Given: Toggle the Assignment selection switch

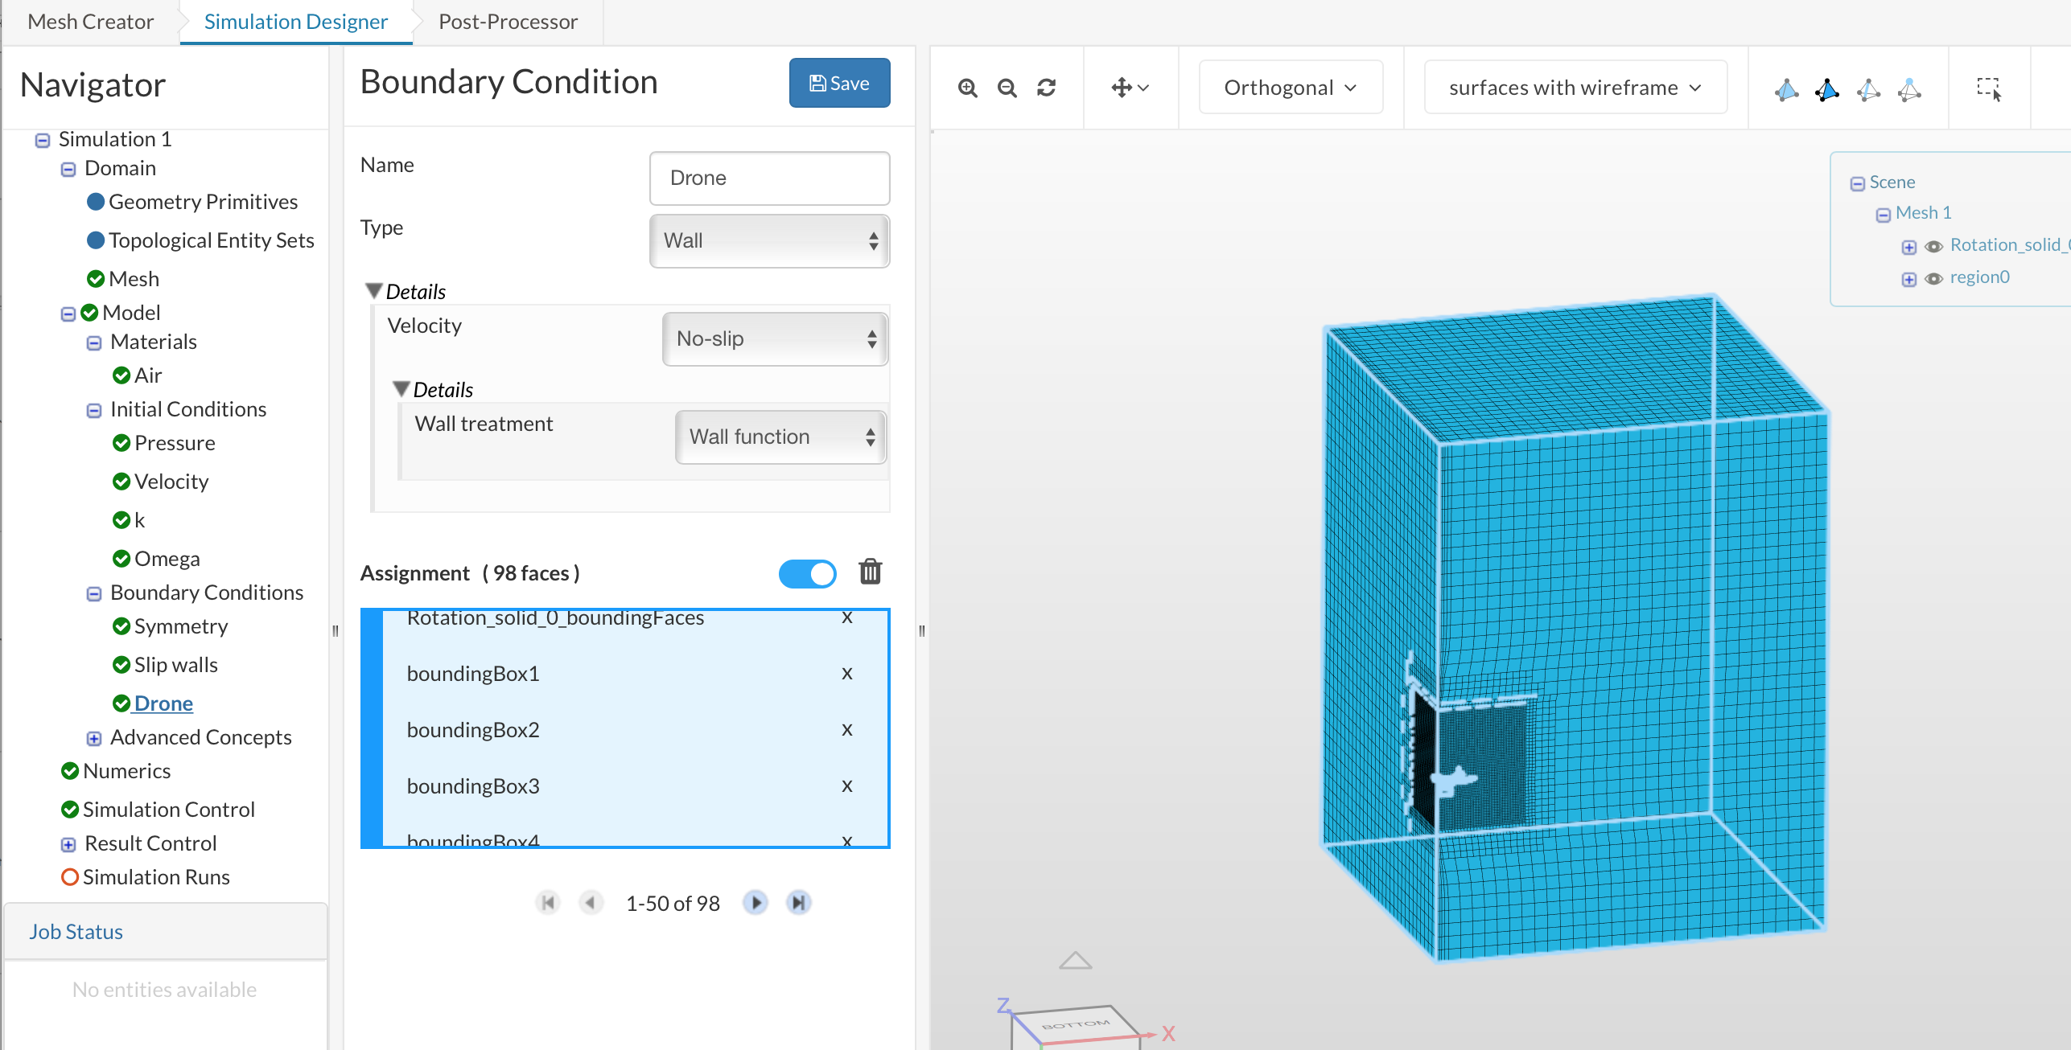Looking at the screenshot, I should click(x=807, y=573).
